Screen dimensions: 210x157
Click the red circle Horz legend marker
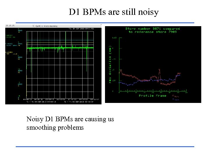[173, 96]
